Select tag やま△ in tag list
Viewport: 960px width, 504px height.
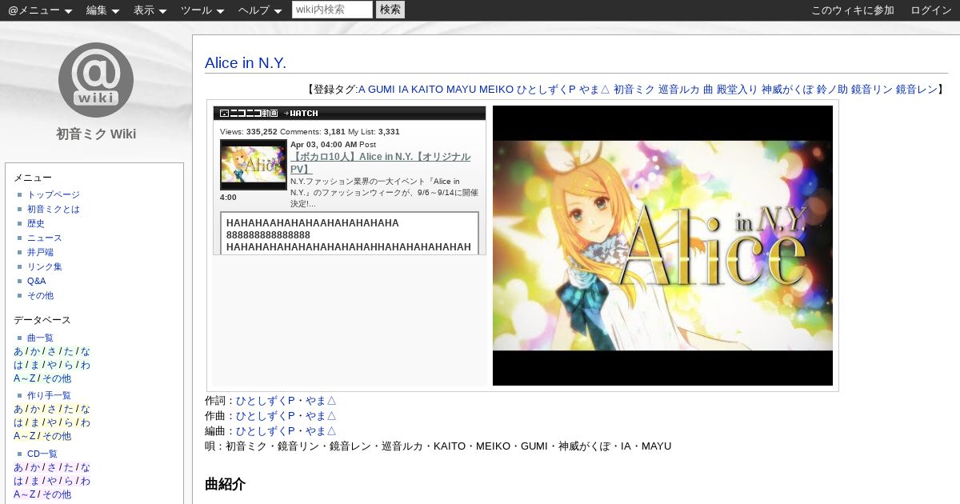click(594, 90)
